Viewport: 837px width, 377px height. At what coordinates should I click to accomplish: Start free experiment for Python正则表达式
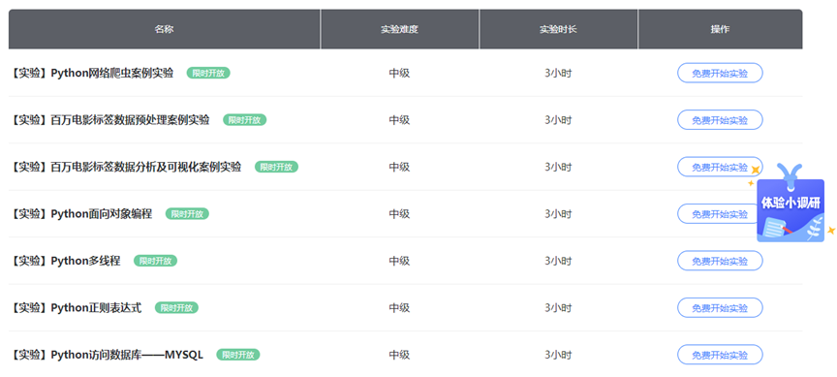[x=720, y=308]
